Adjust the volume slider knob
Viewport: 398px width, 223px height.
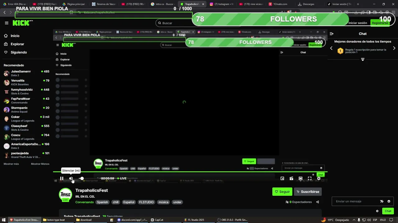82,178
